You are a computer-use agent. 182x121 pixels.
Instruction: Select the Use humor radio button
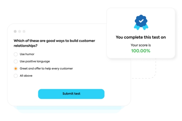coord(16,54)
